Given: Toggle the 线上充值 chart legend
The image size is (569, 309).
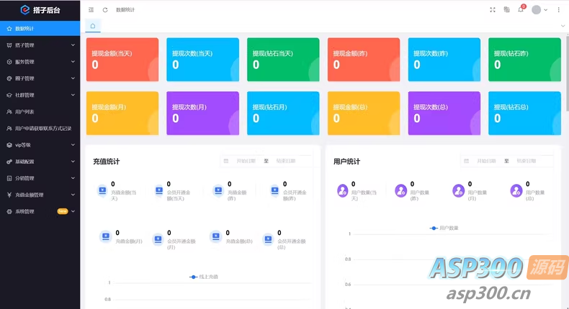Looking at the screenshot, I should point(204,277).
